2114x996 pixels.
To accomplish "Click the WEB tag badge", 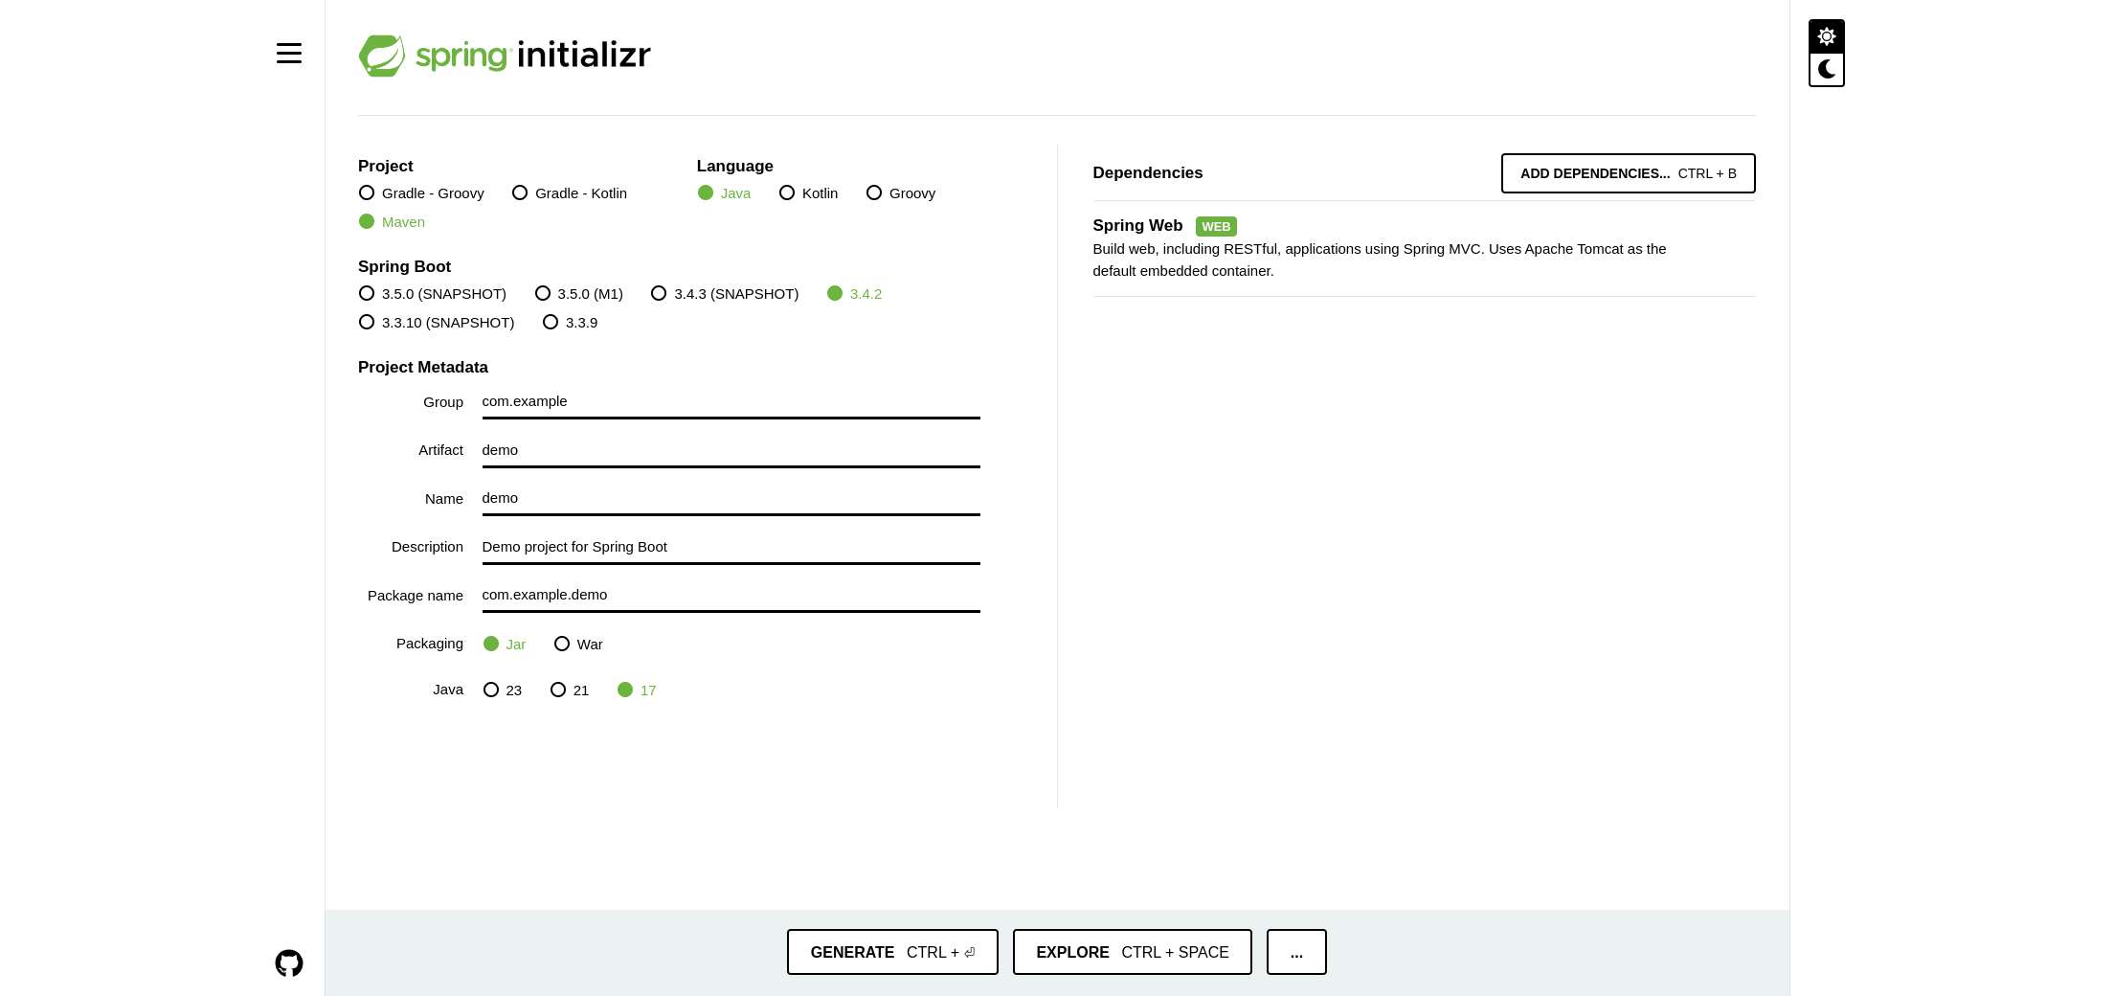I will point(1216,227).
